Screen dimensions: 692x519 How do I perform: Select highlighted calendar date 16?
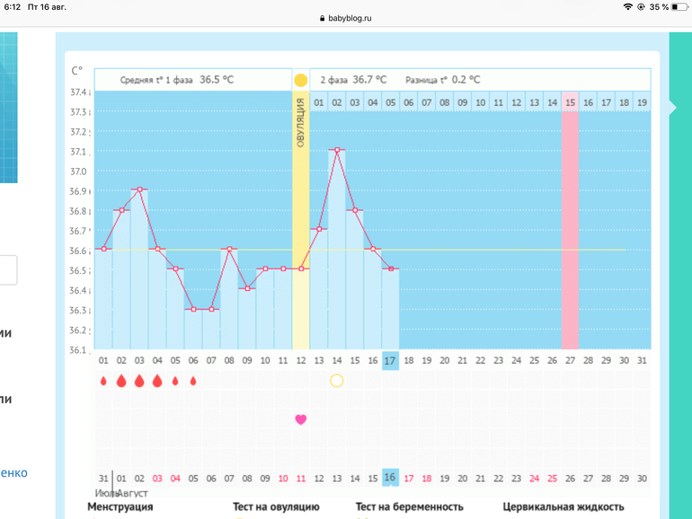(x=390, y=478)
